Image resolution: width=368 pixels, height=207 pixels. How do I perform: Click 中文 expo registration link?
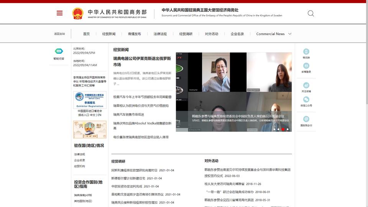click(x=93, y=115)
